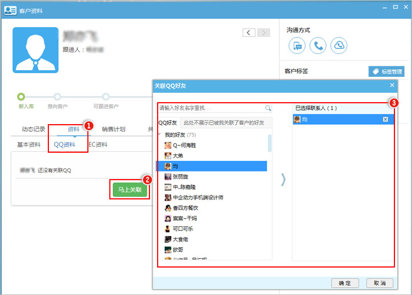
Task: Switch to the 销售计划 tab
Action: [x=114, y=129]
